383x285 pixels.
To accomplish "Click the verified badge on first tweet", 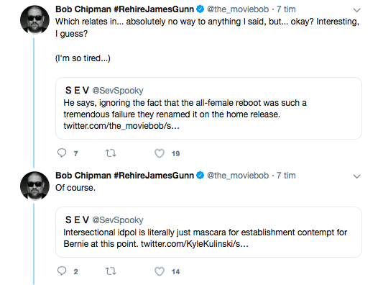I will coord(200,9).
